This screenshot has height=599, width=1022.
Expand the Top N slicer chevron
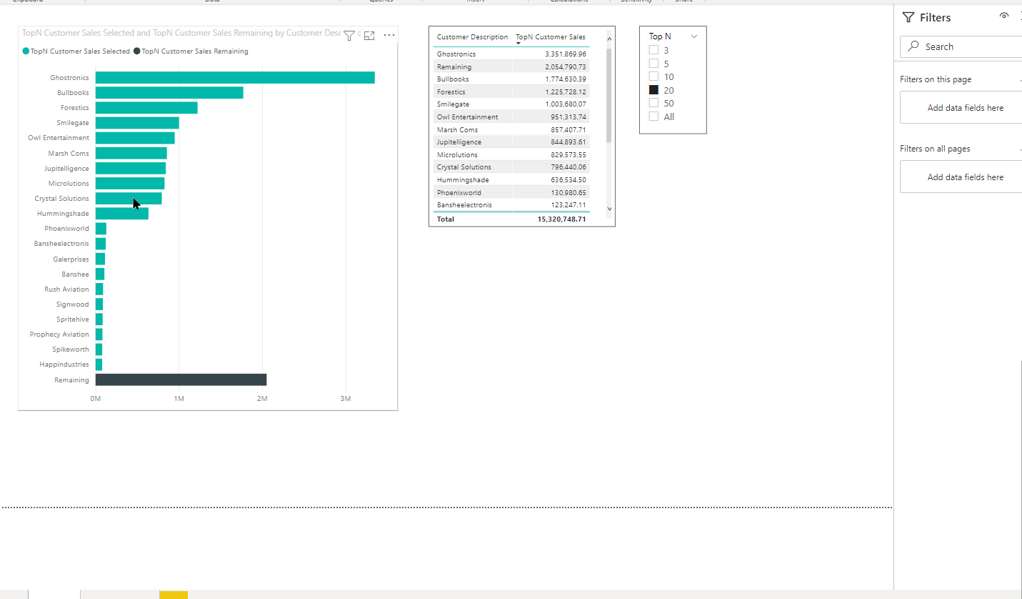[x=693, y=36]
